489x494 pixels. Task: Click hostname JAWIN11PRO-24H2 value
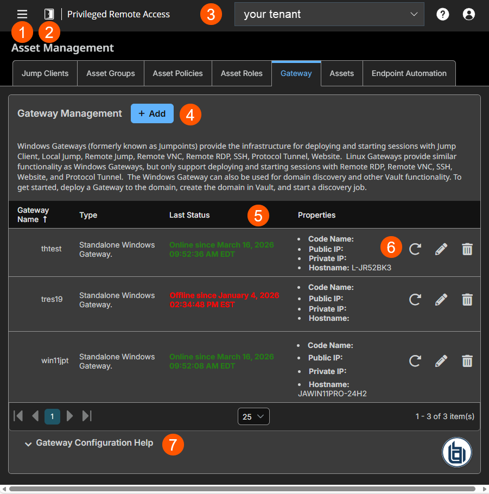(x=332, y=394)
